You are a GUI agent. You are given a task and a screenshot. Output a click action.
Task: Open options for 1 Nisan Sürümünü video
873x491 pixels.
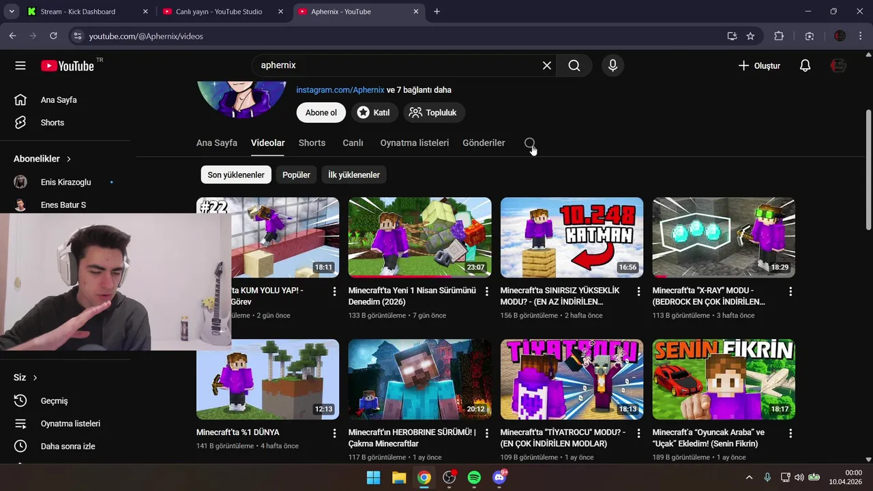[x=486, y=291]
